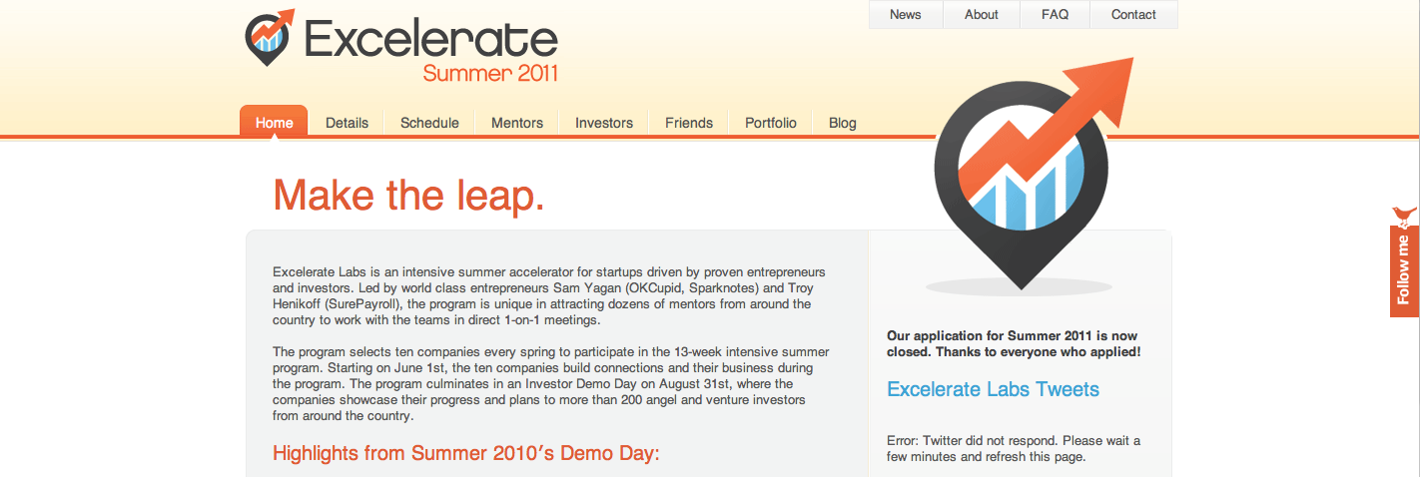Select the Home tab
Image resolution: width=1420 pixels, height=477 pixels.
274,123
